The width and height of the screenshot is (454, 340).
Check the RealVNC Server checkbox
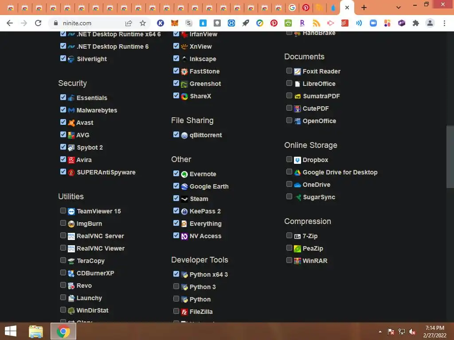click(x=63, y=236)
